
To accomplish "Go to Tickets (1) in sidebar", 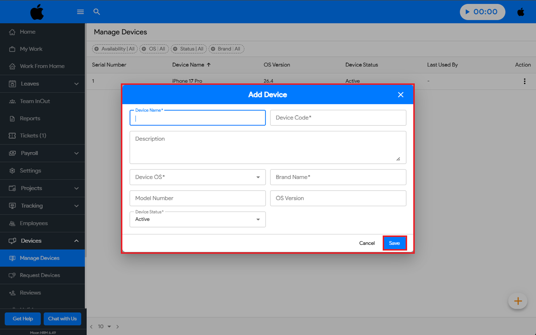I will [x=33, y=135].
